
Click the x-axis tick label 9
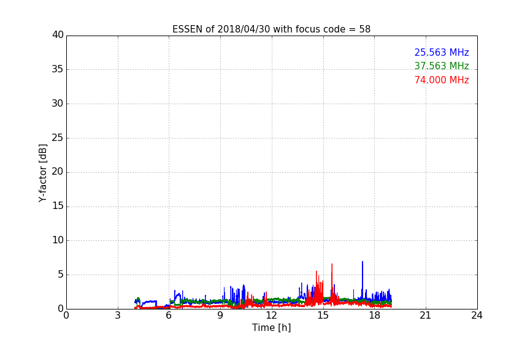click(x=220, y=316)
